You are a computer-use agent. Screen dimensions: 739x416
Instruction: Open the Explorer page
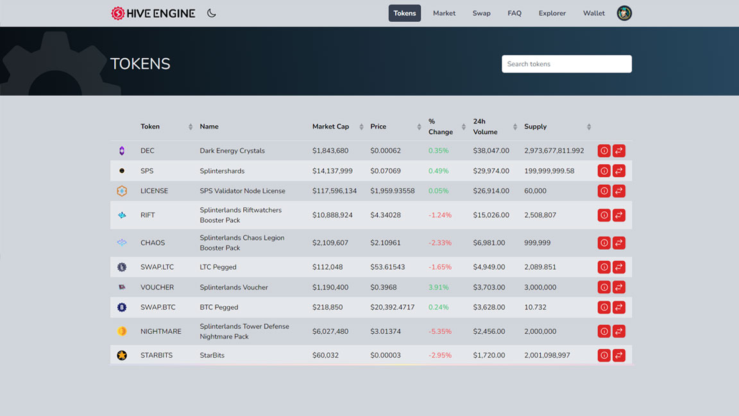(x=552, y=13)
